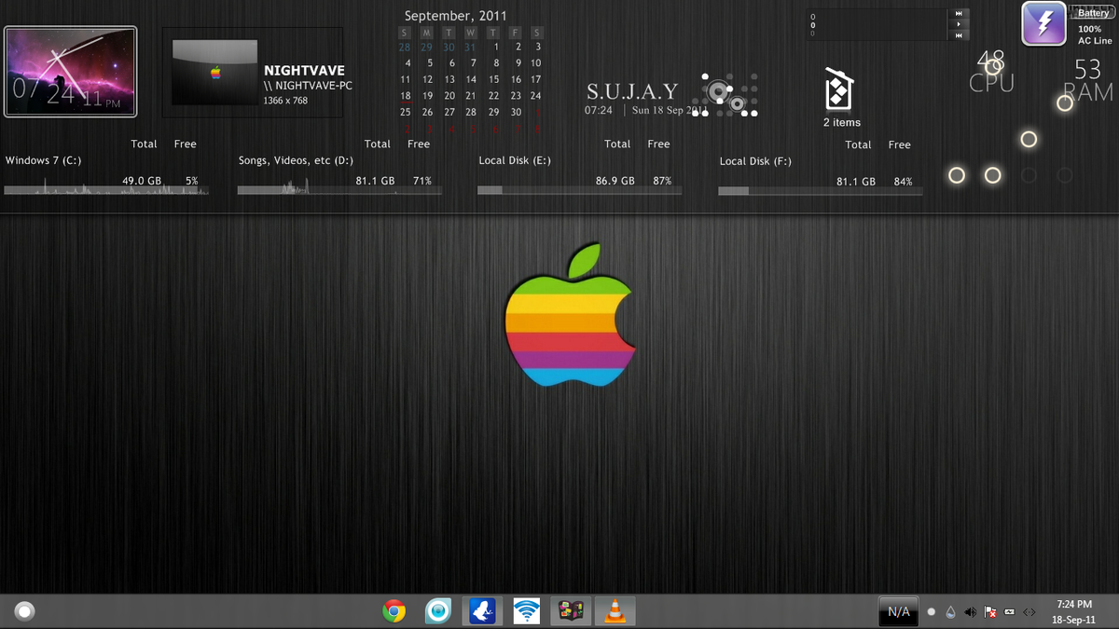The width and height of the screenshot is (1119, 629).
Task: Click the 84% free value for F:
Action: tap(903, 182)
